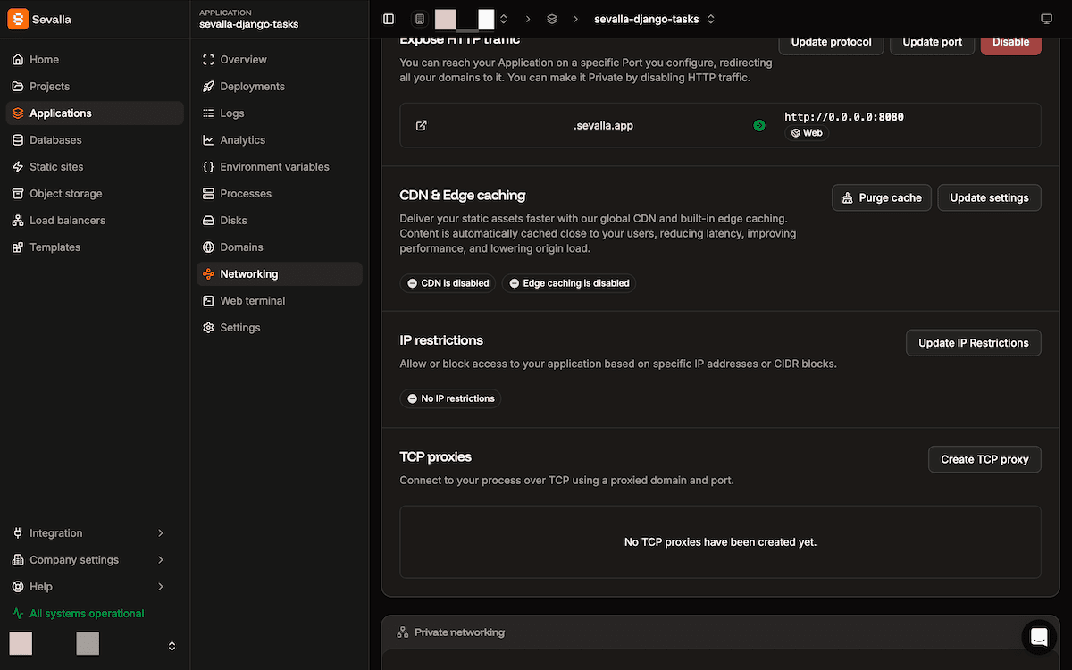1072x670 pixels.
Task: Click the Domains globe icon
Action: [208, 247]
